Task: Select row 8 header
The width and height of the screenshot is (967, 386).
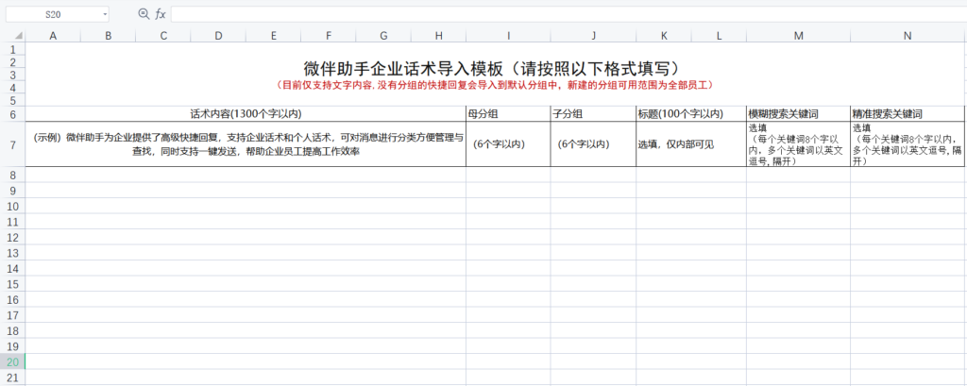Action: [13, 175]
